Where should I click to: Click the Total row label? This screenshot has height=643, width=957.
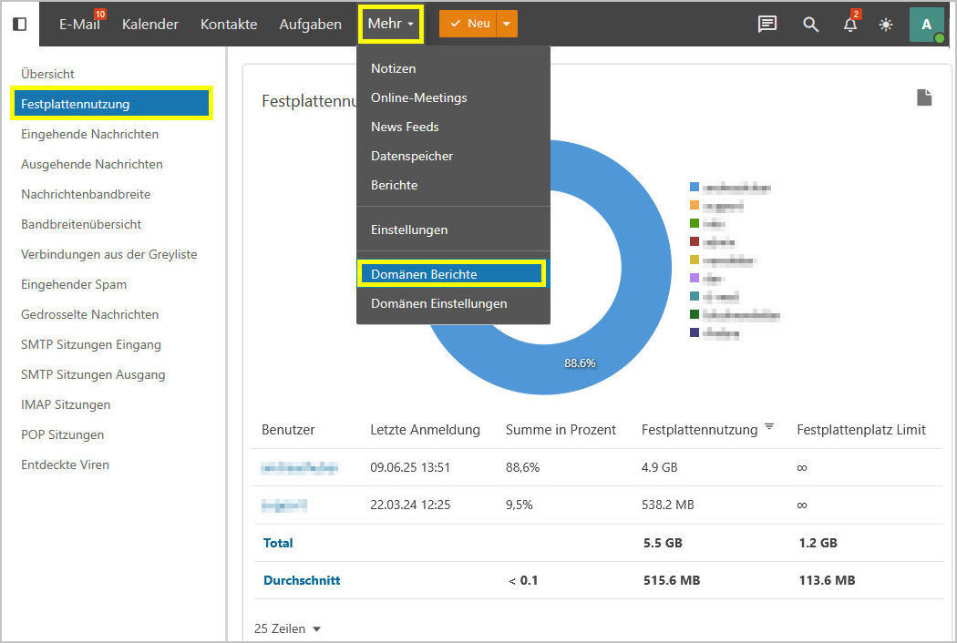click(278, 543)
